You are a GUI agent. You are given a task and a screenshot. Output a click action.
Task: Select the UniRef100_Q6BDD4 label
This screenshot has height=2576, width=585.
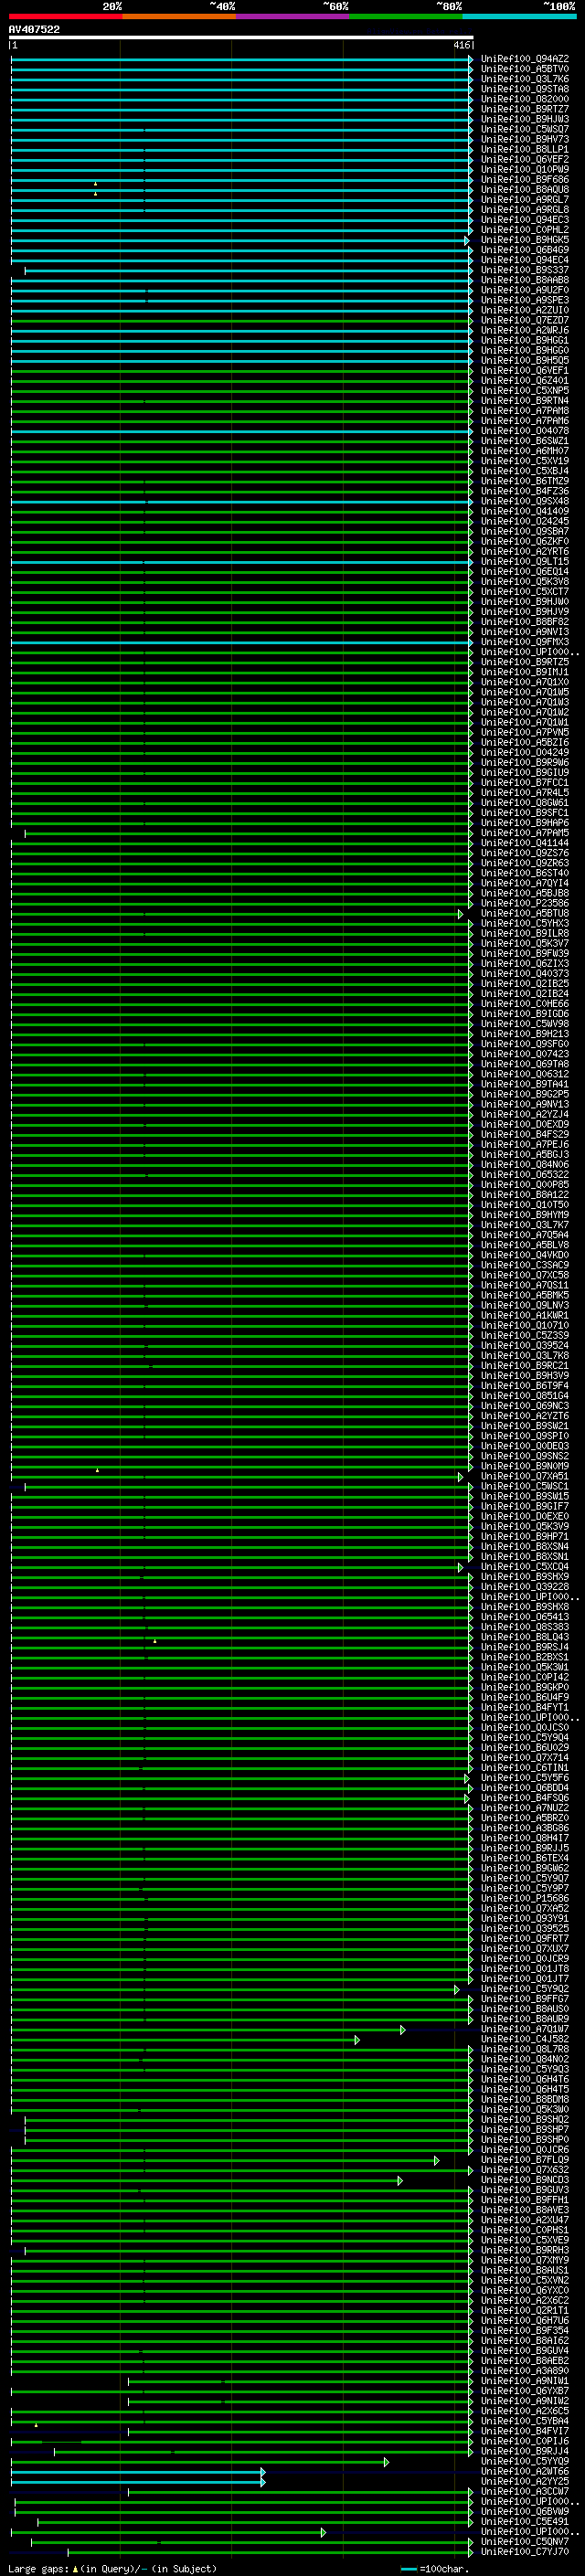click(x=525, y=1788)
